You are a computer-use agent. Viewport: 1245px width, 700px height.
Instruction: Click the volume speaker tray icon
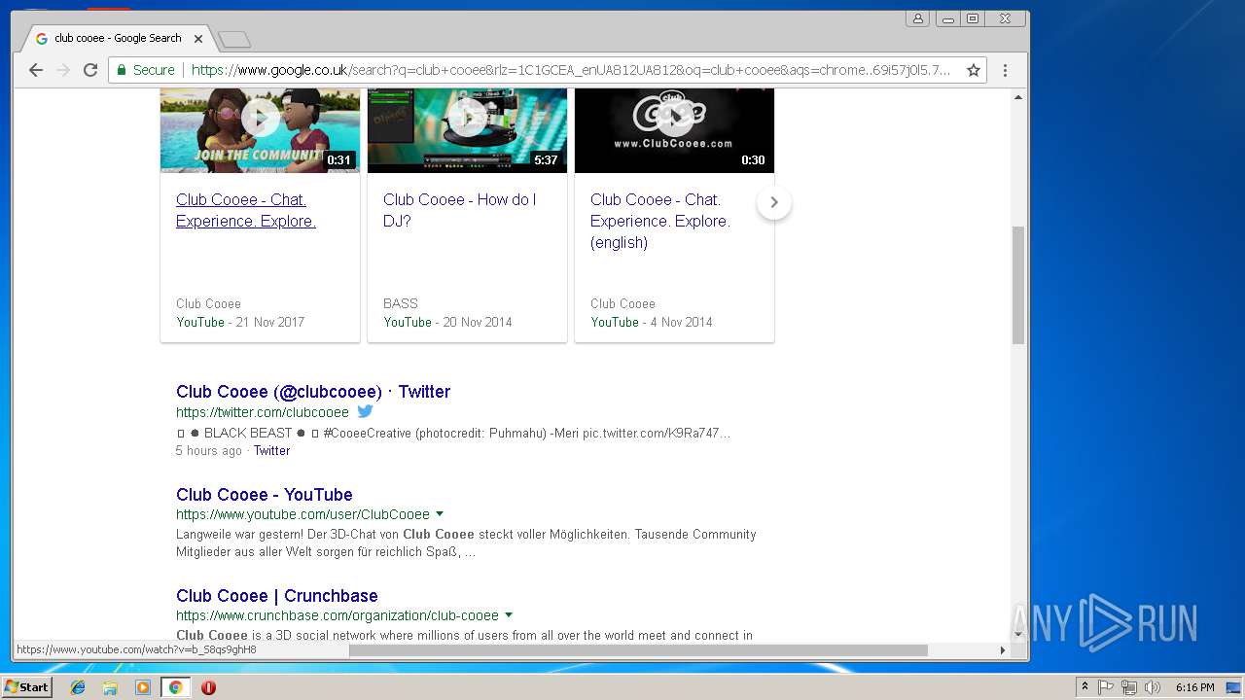click(x=1153, y=687)
